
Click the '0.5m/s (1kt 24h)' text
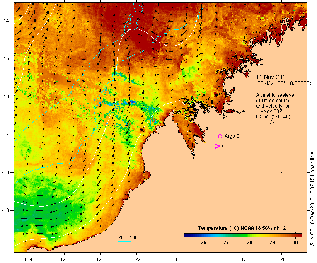point(273,117)
